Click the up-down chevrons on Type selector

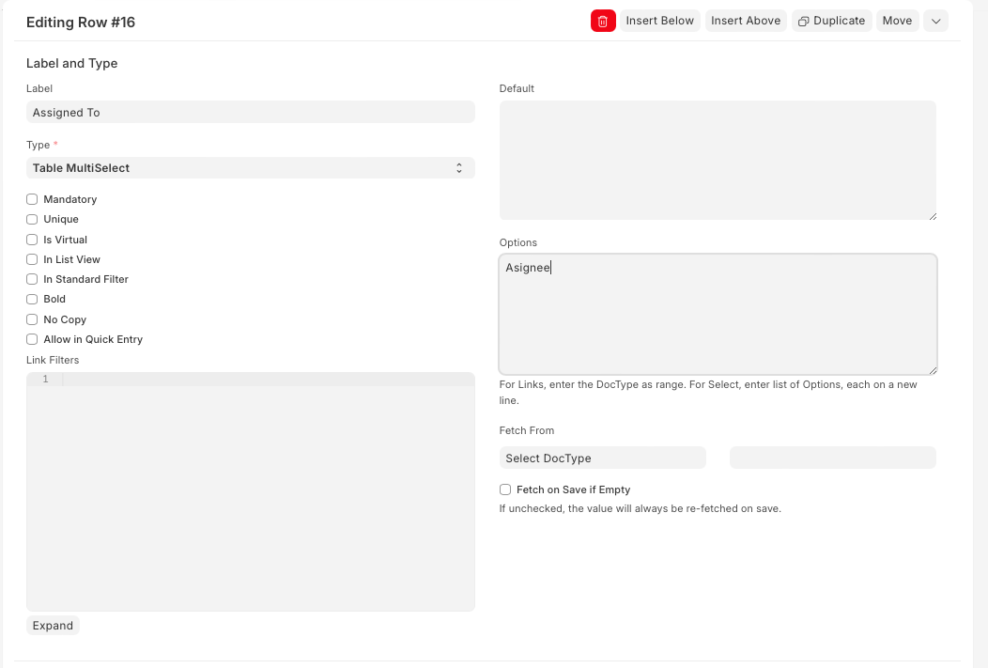click(459, 167)
